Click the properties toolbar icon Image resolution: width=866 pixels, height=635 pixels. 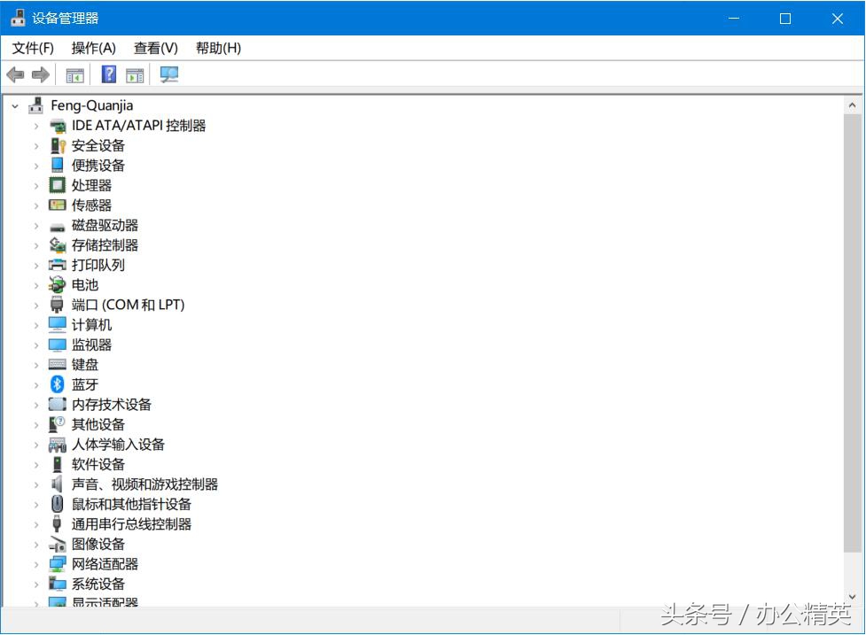click(135, 74)
